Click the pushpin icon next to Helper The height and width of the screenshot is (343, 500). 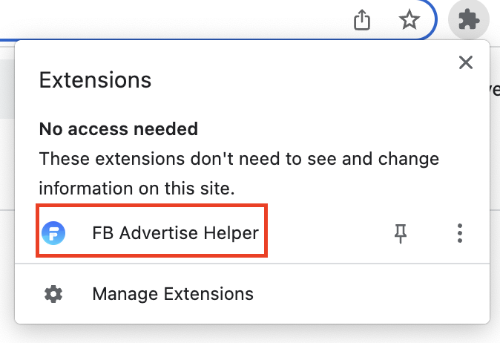click(401, 233)
